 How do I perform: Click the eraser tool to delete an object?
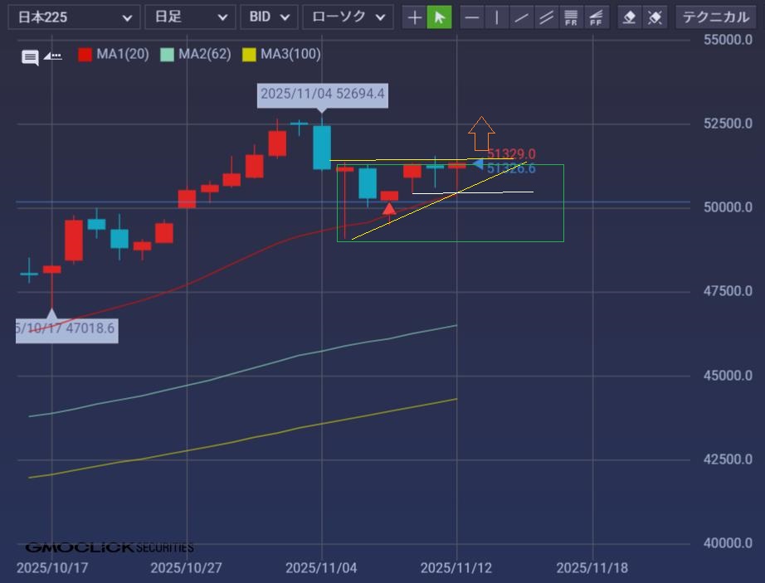[630, 17]
